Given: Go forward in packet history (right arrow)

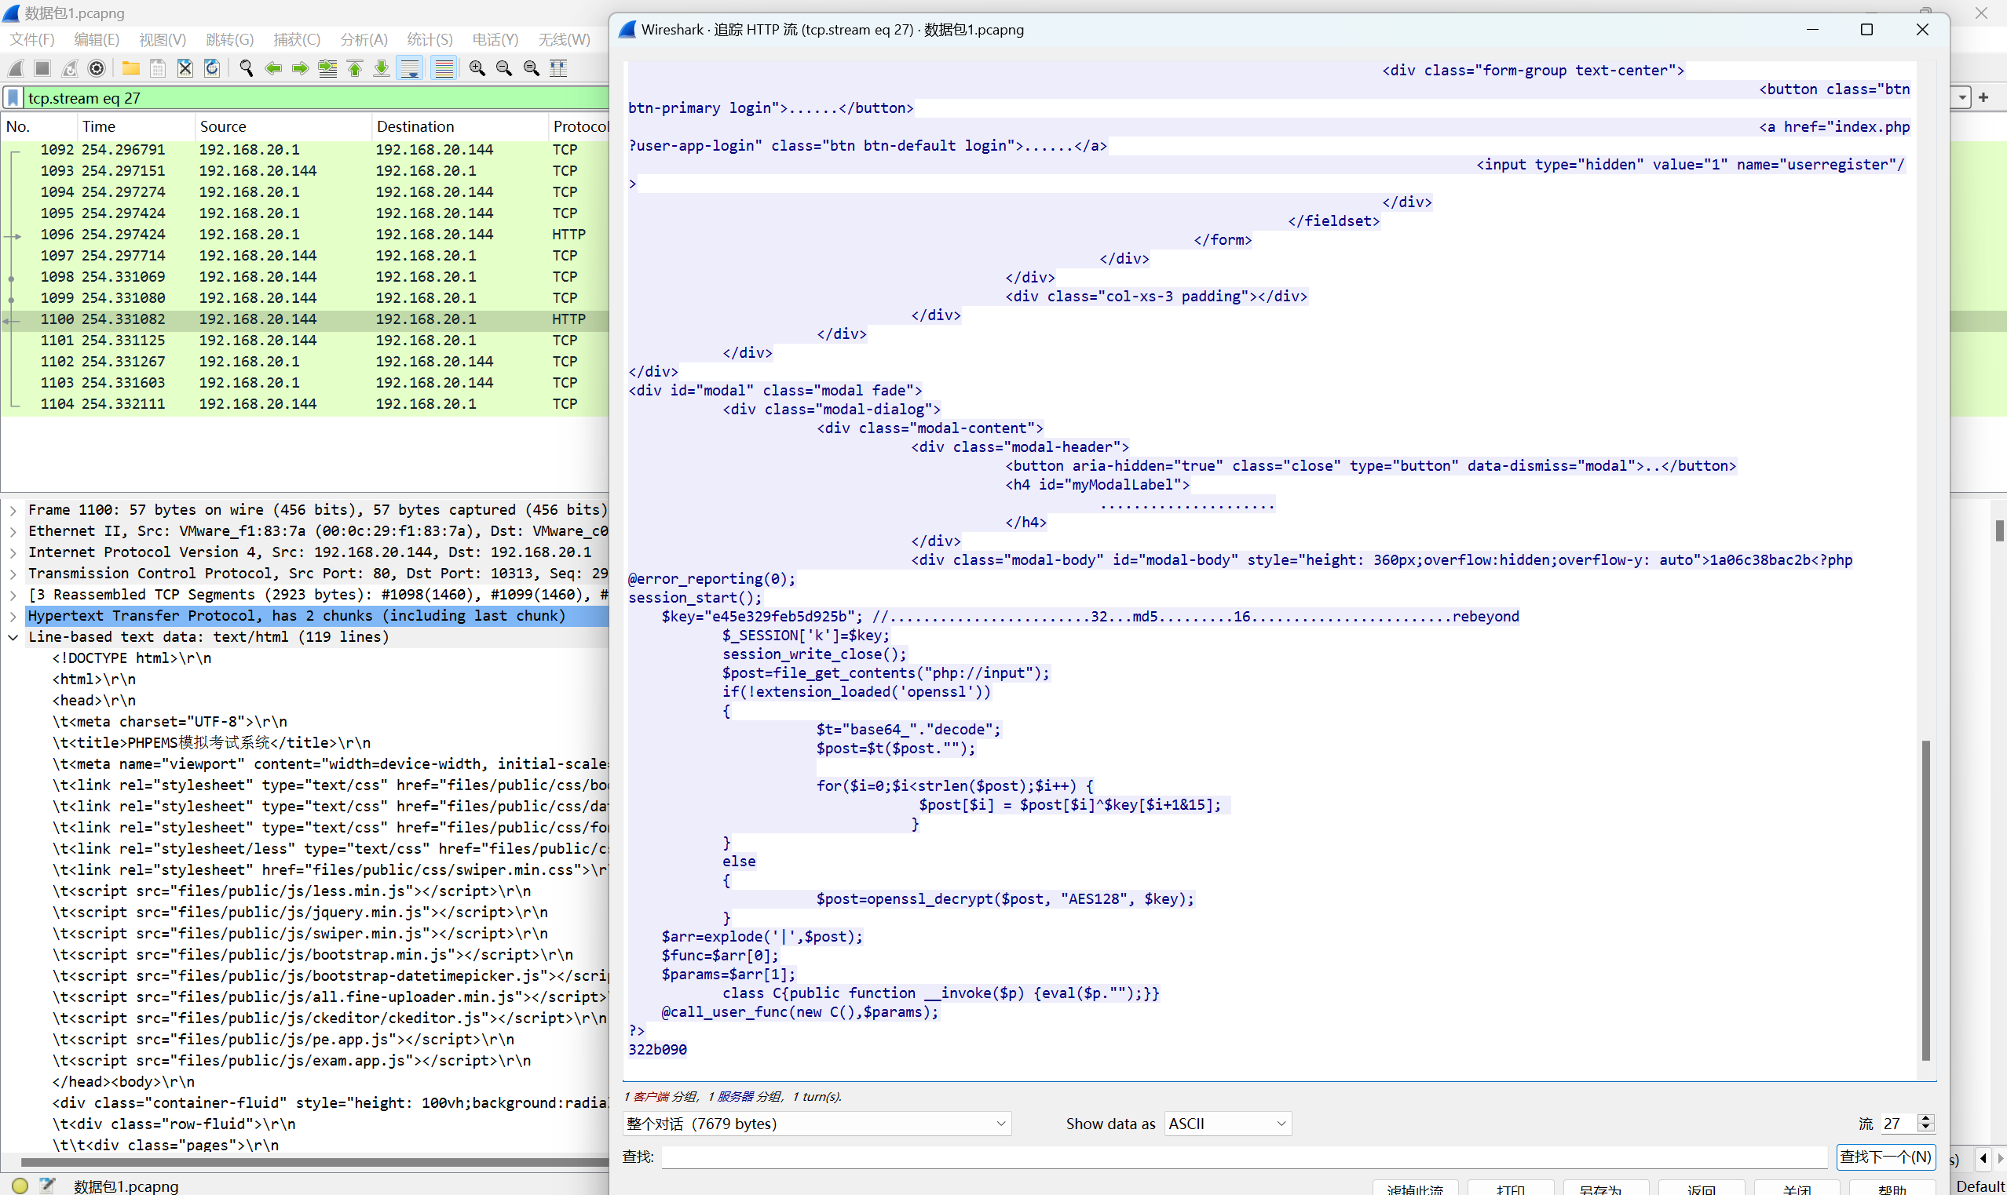Looking at the screenshot, I should point(301,68).
